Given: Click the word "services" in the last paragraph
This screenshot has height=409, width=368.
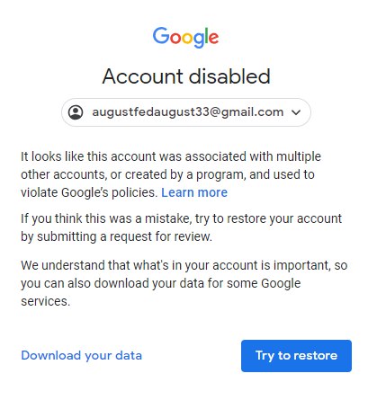Looking at the screenshot, I should click(45, 301).
